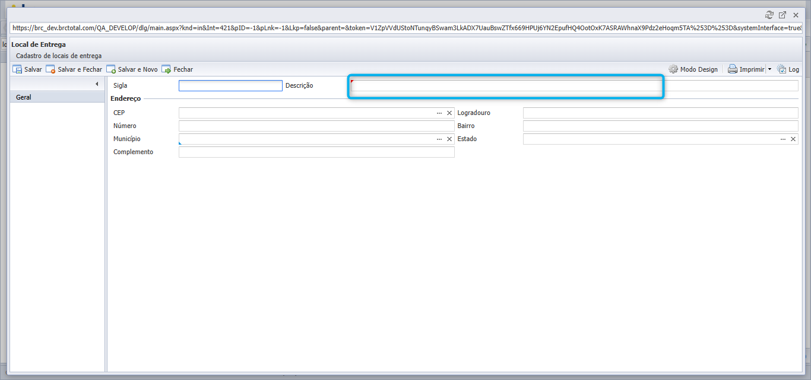The width and height of the screenshot is (811, 380).
Task: Click the Imprimir print button
Action: [746, 69]
